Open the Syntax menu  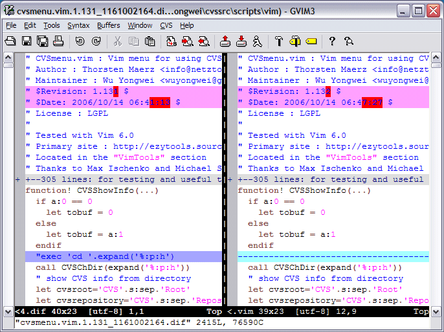[x=78, y=25]
